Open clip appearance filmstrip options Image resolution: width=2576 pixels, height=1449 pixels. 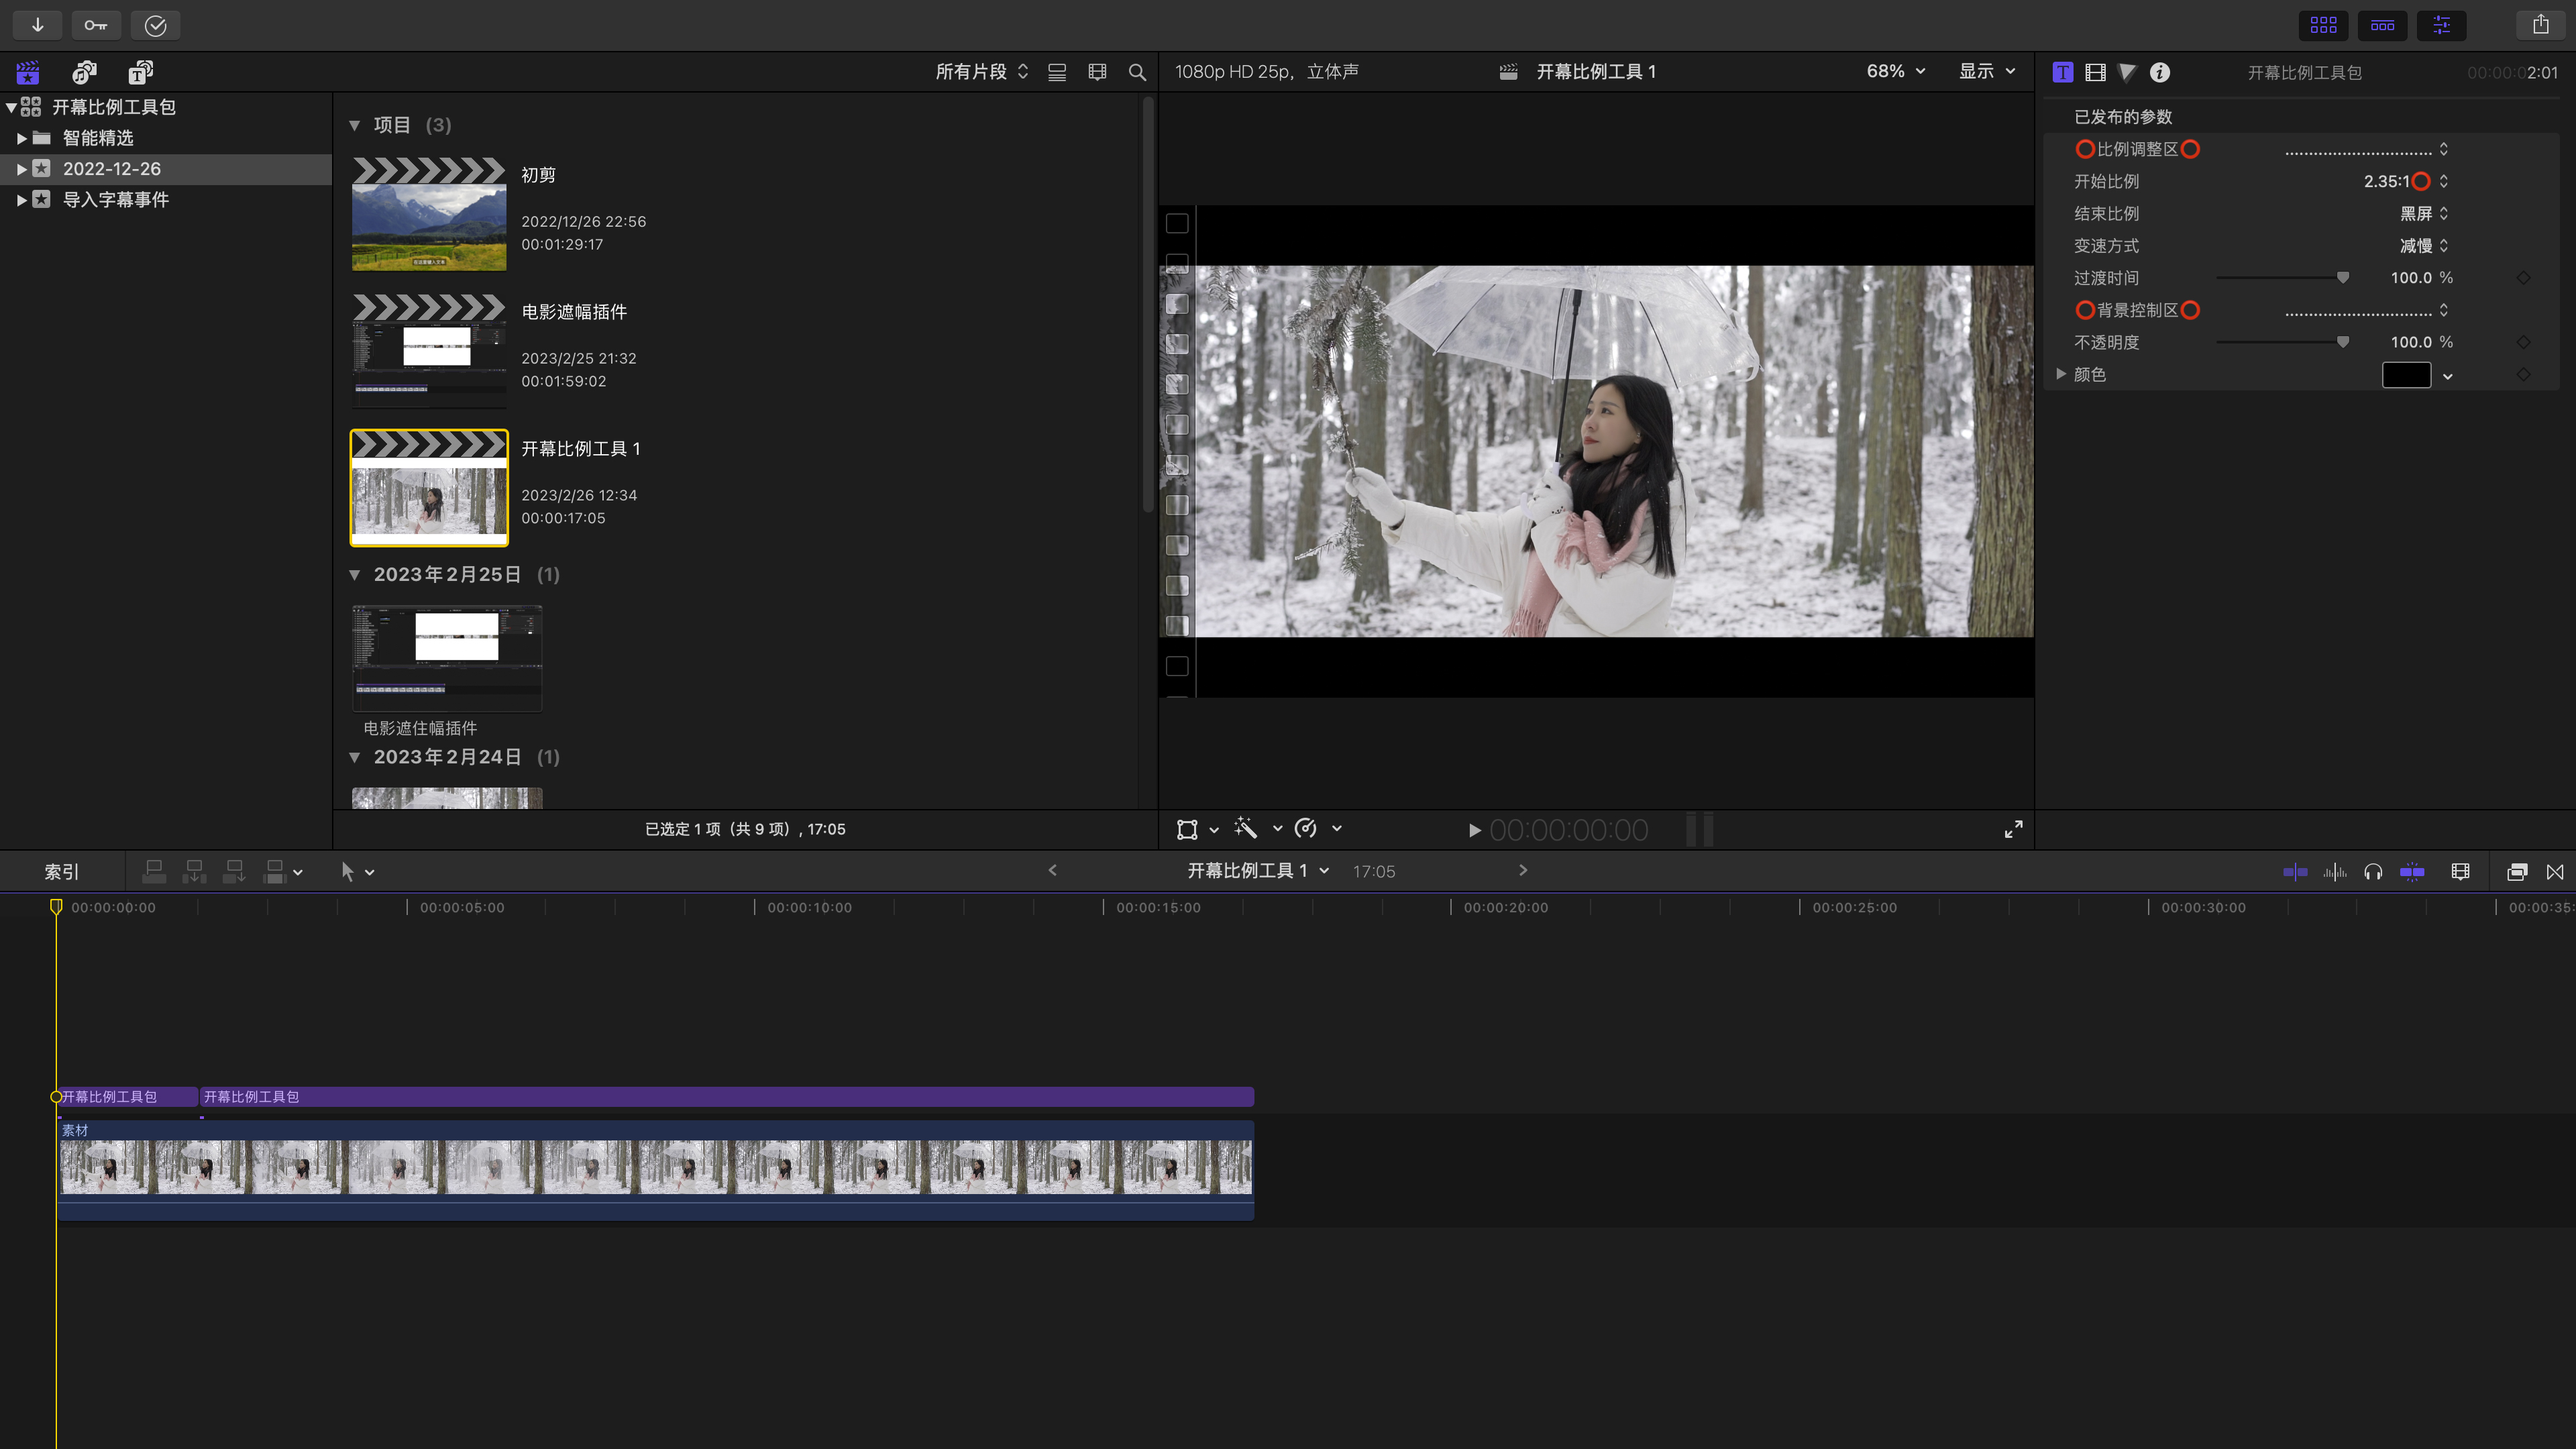pyautogui.click(x=1097, y=72)
